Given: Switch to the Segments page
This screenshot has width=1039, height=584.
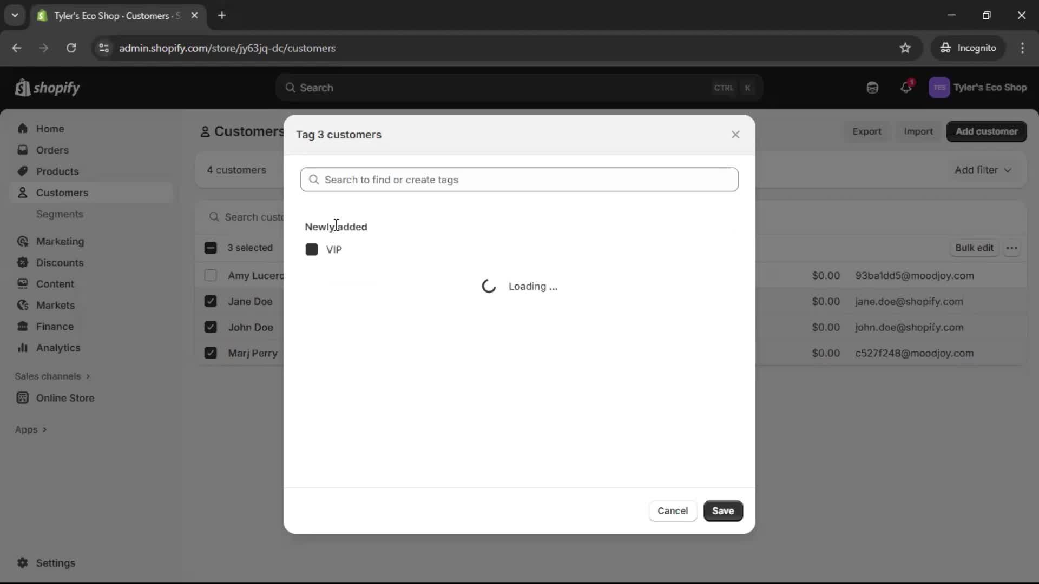Looking at the screenshot, I should 60,214.
